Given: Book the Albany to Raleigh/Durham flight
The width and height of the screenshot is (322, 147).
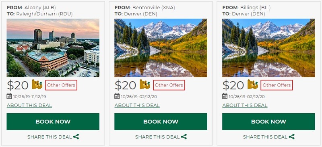Looking at the screenshot, I should (53, 122).
